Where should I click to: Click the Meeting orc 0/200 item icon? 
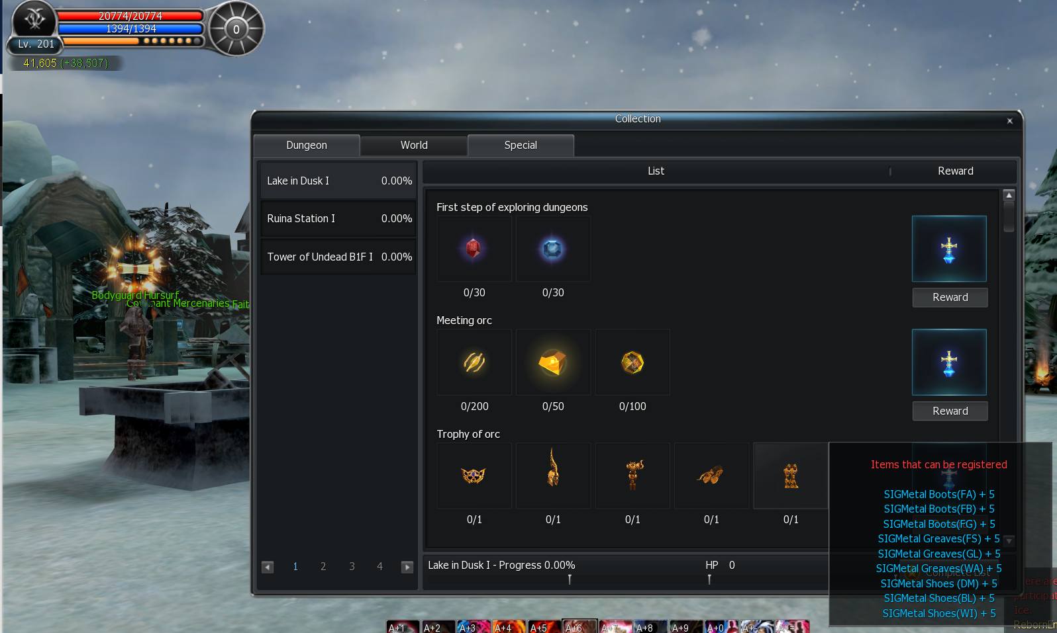474,362
